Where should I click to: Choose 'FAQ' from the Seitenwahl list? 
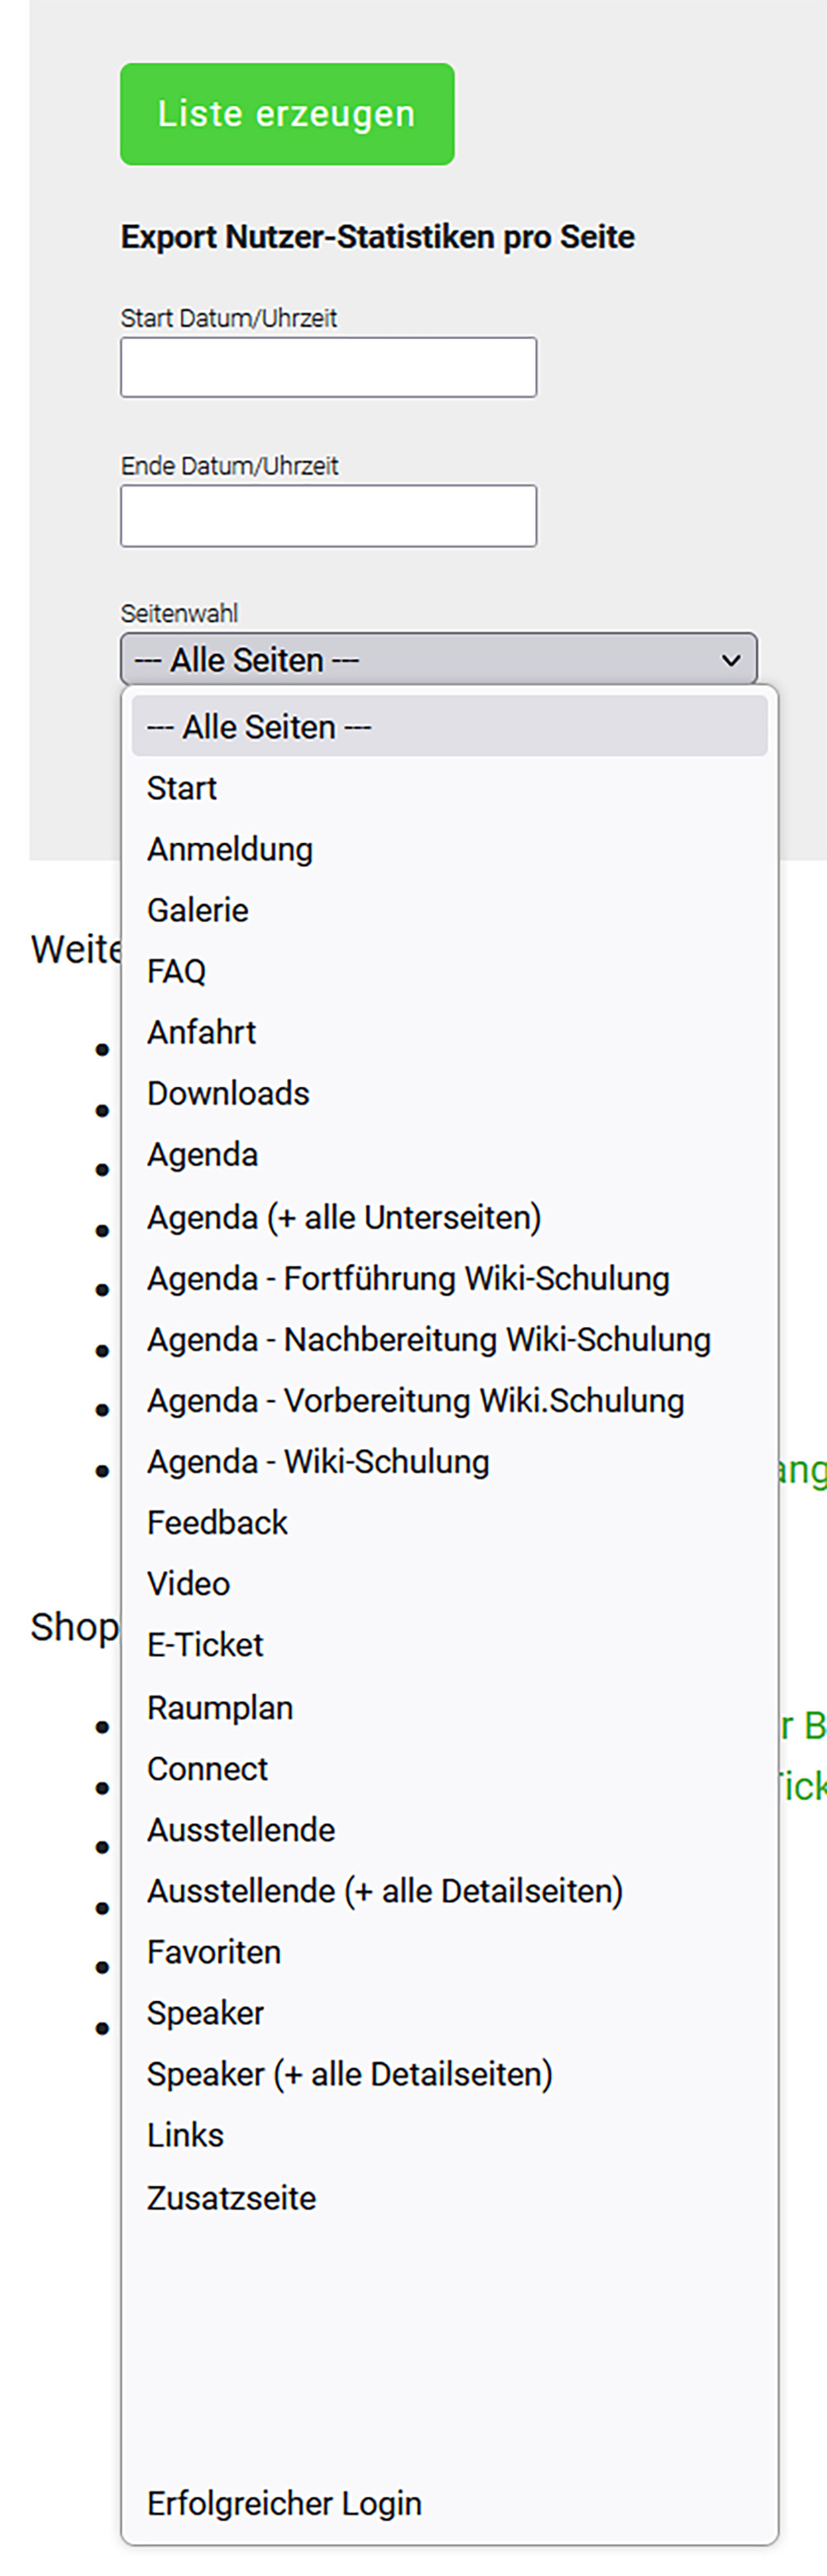[x=177, y=971]
